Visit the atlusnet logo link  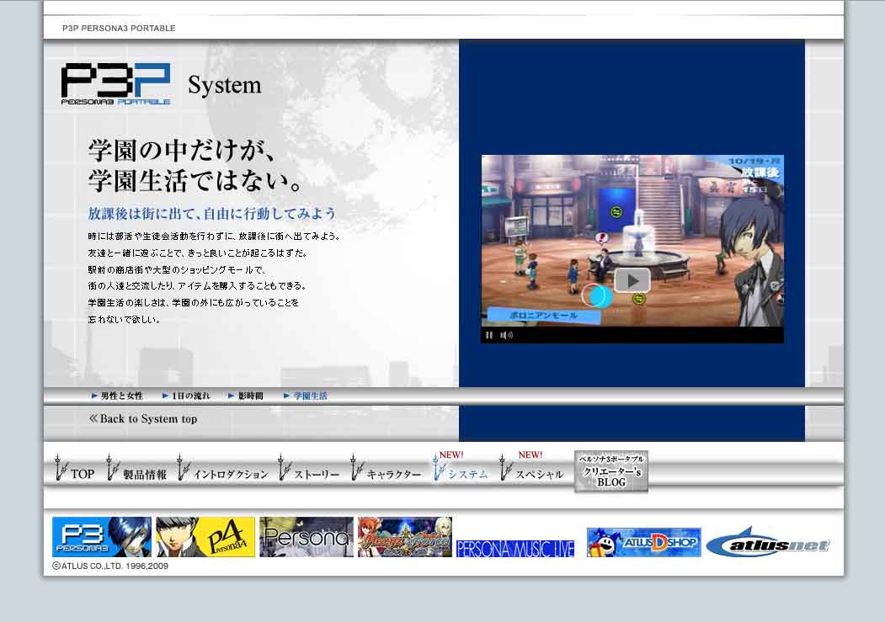(769, 543)
